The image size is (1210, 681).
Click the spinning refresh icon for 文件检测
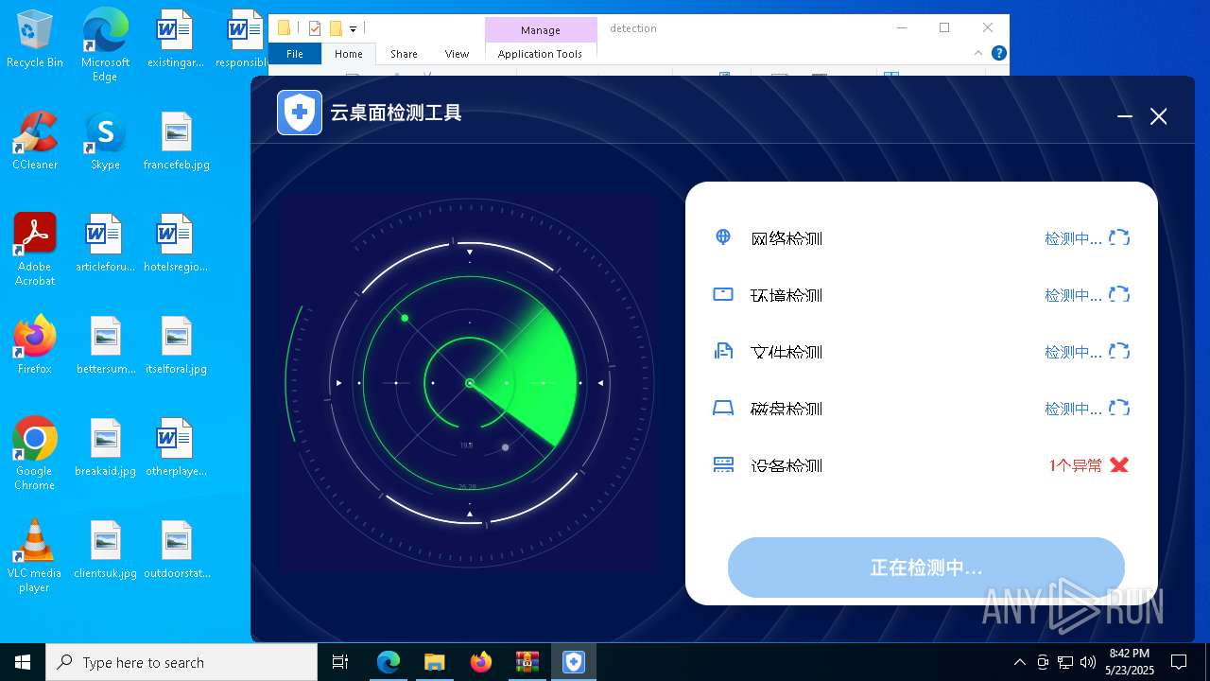tap(1119, 351)
